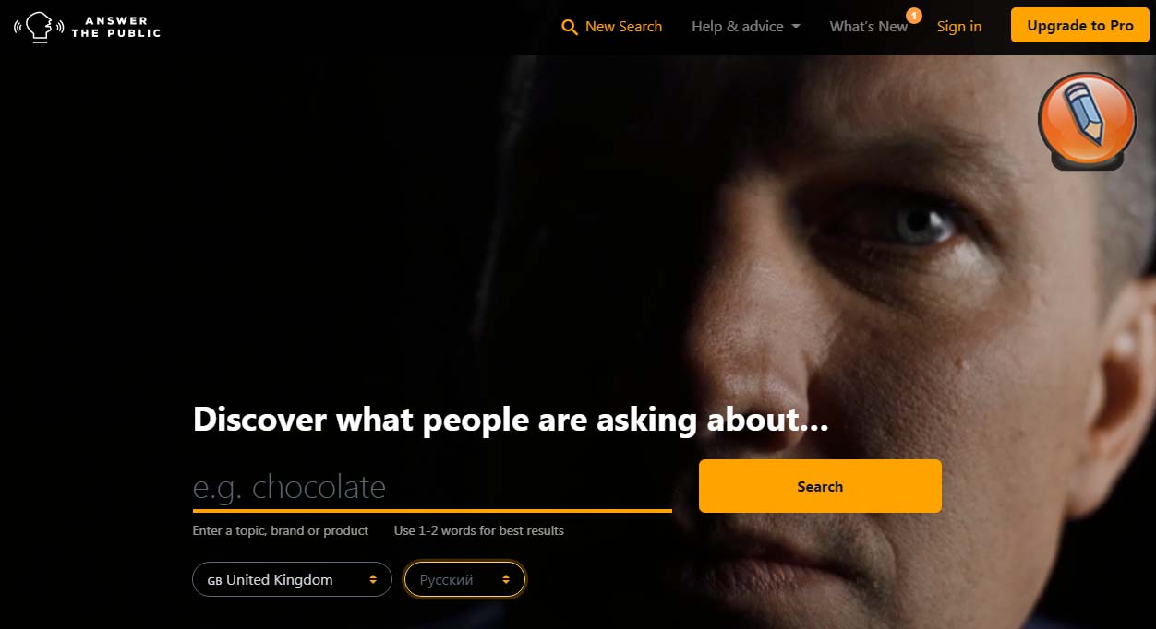Click the Answer The Public head logo icon
Viewport: 1156px width, 629px height.
[38, 27]
